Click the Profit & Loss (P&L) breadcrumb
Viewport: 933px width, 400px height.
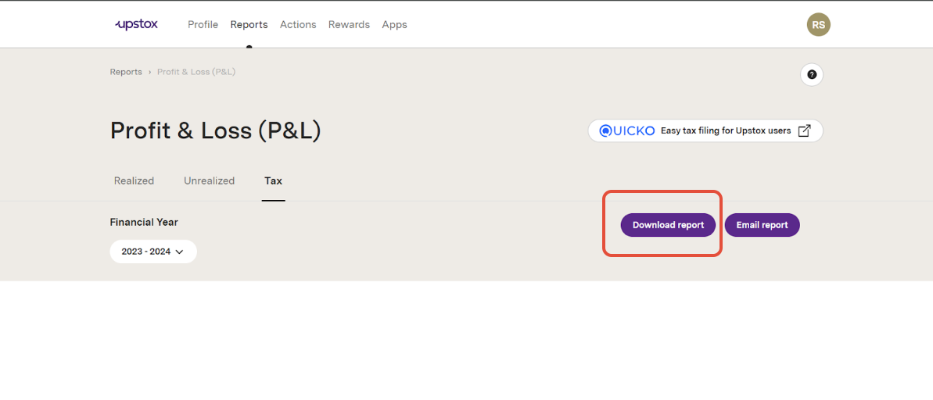pyautogui.click(x=196, y=72)
